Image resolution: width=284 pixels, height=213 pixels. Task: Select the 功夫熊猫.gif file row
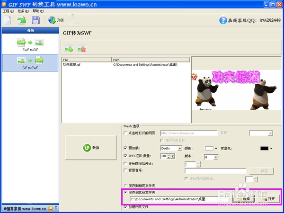click(x=126, y=65)
